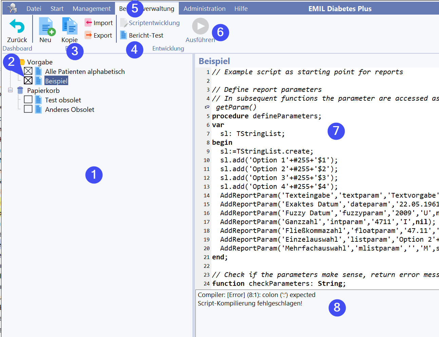Check the Anderes Obsolet checkbox
Image resolution: width=439 pixels, height=337 pixels.
click(x=28, y=109)
